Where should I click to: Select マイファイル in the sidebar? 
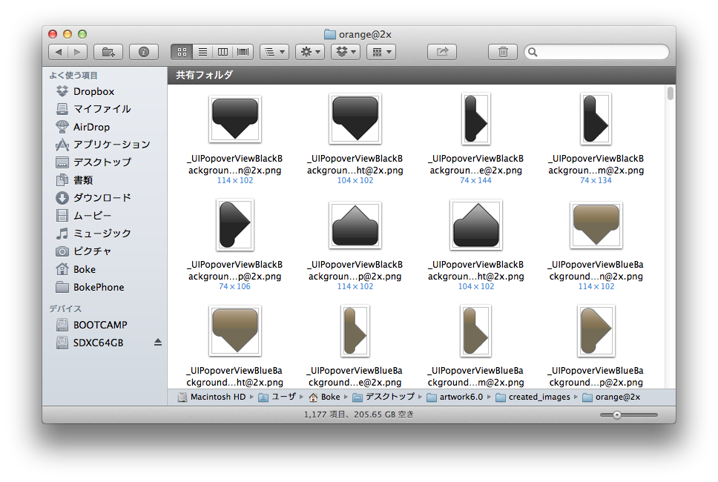click(x=93, y=109)
